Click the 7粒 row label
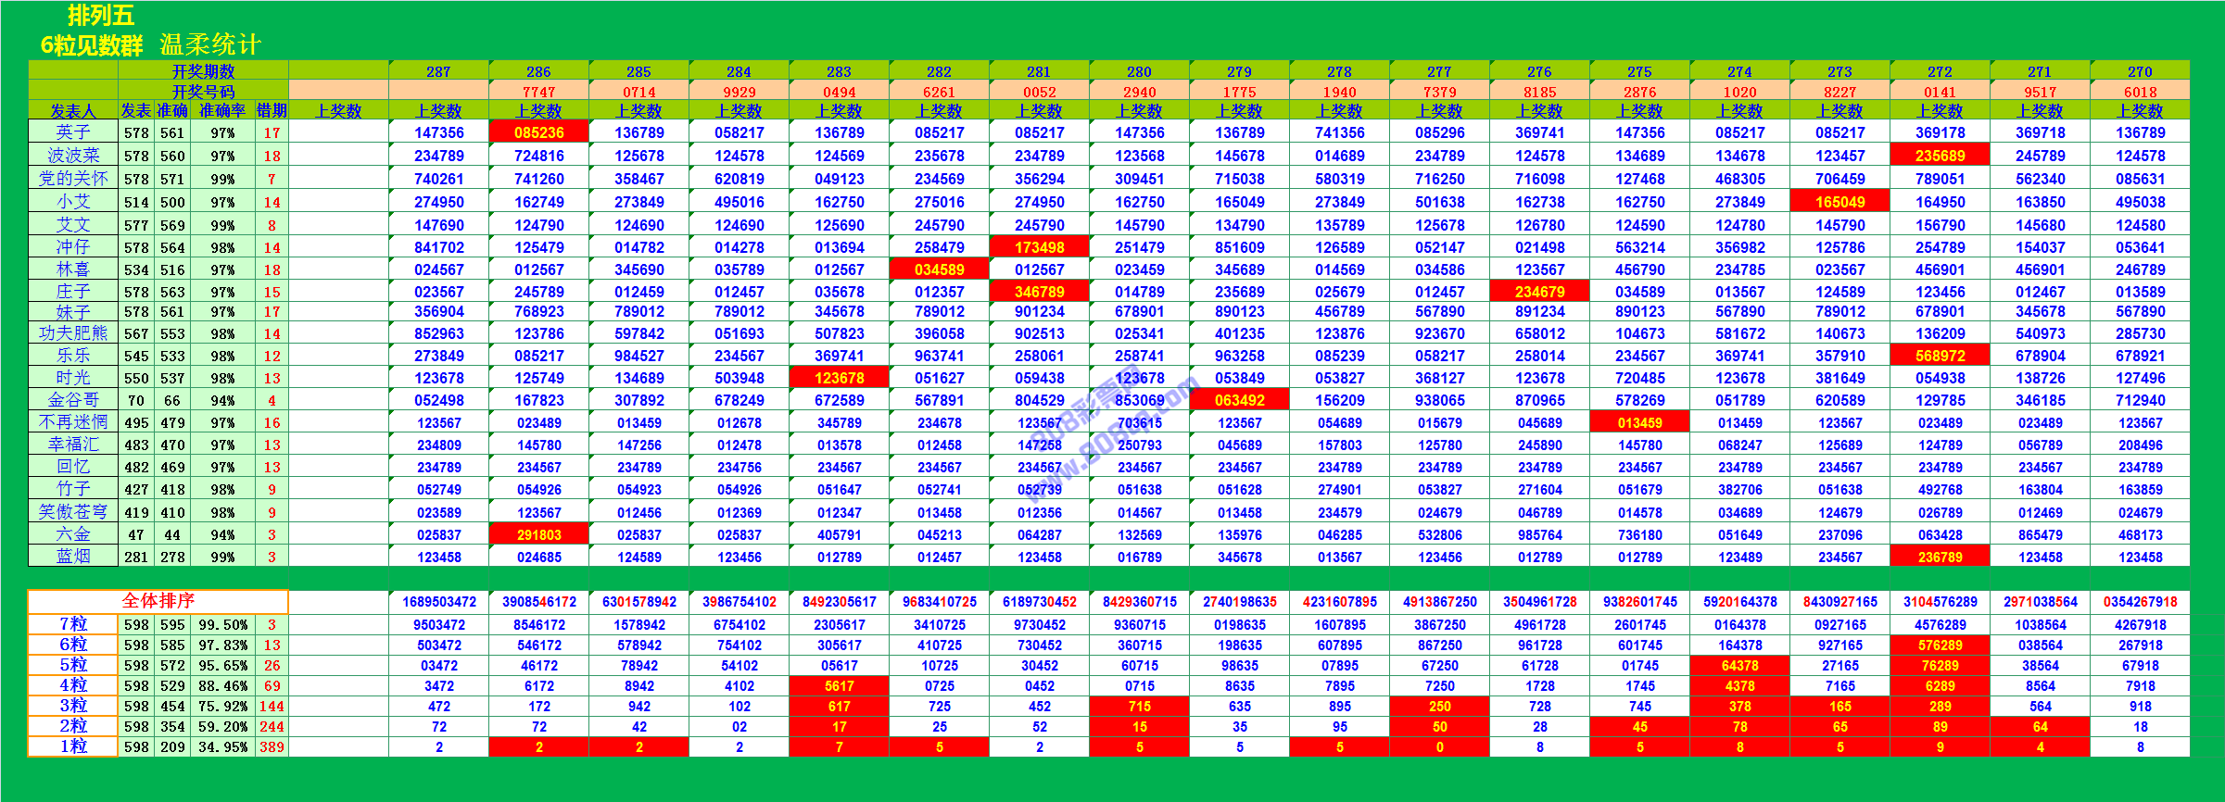2225x802 pixels. pos(73,624)
